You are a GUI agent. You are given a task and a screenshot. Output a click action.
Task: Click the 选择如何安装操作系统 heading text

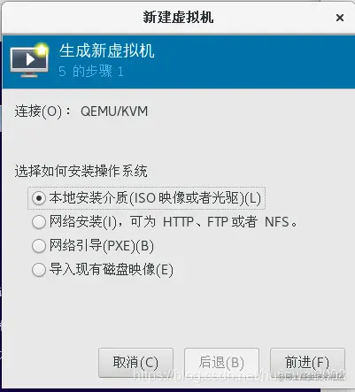click(81, 172)
